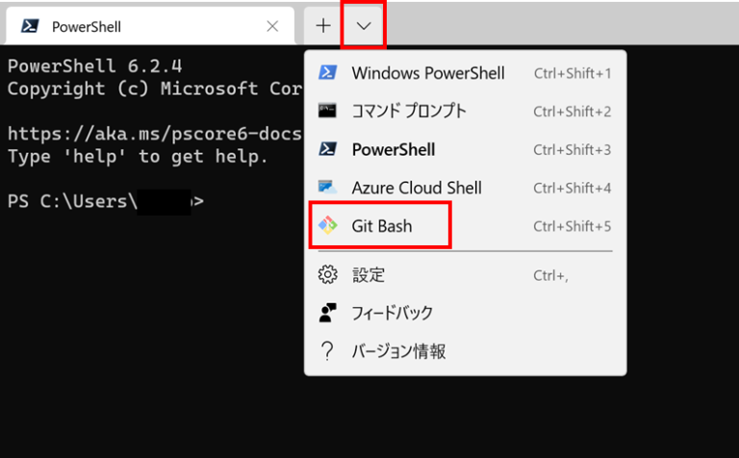Click the Git Bash colorful icon
Viewport: 739px width, 458px height.
(327, 227)
